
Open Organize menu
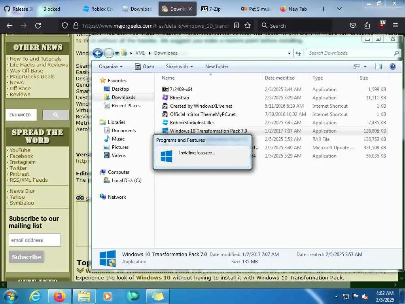[111, 66]
